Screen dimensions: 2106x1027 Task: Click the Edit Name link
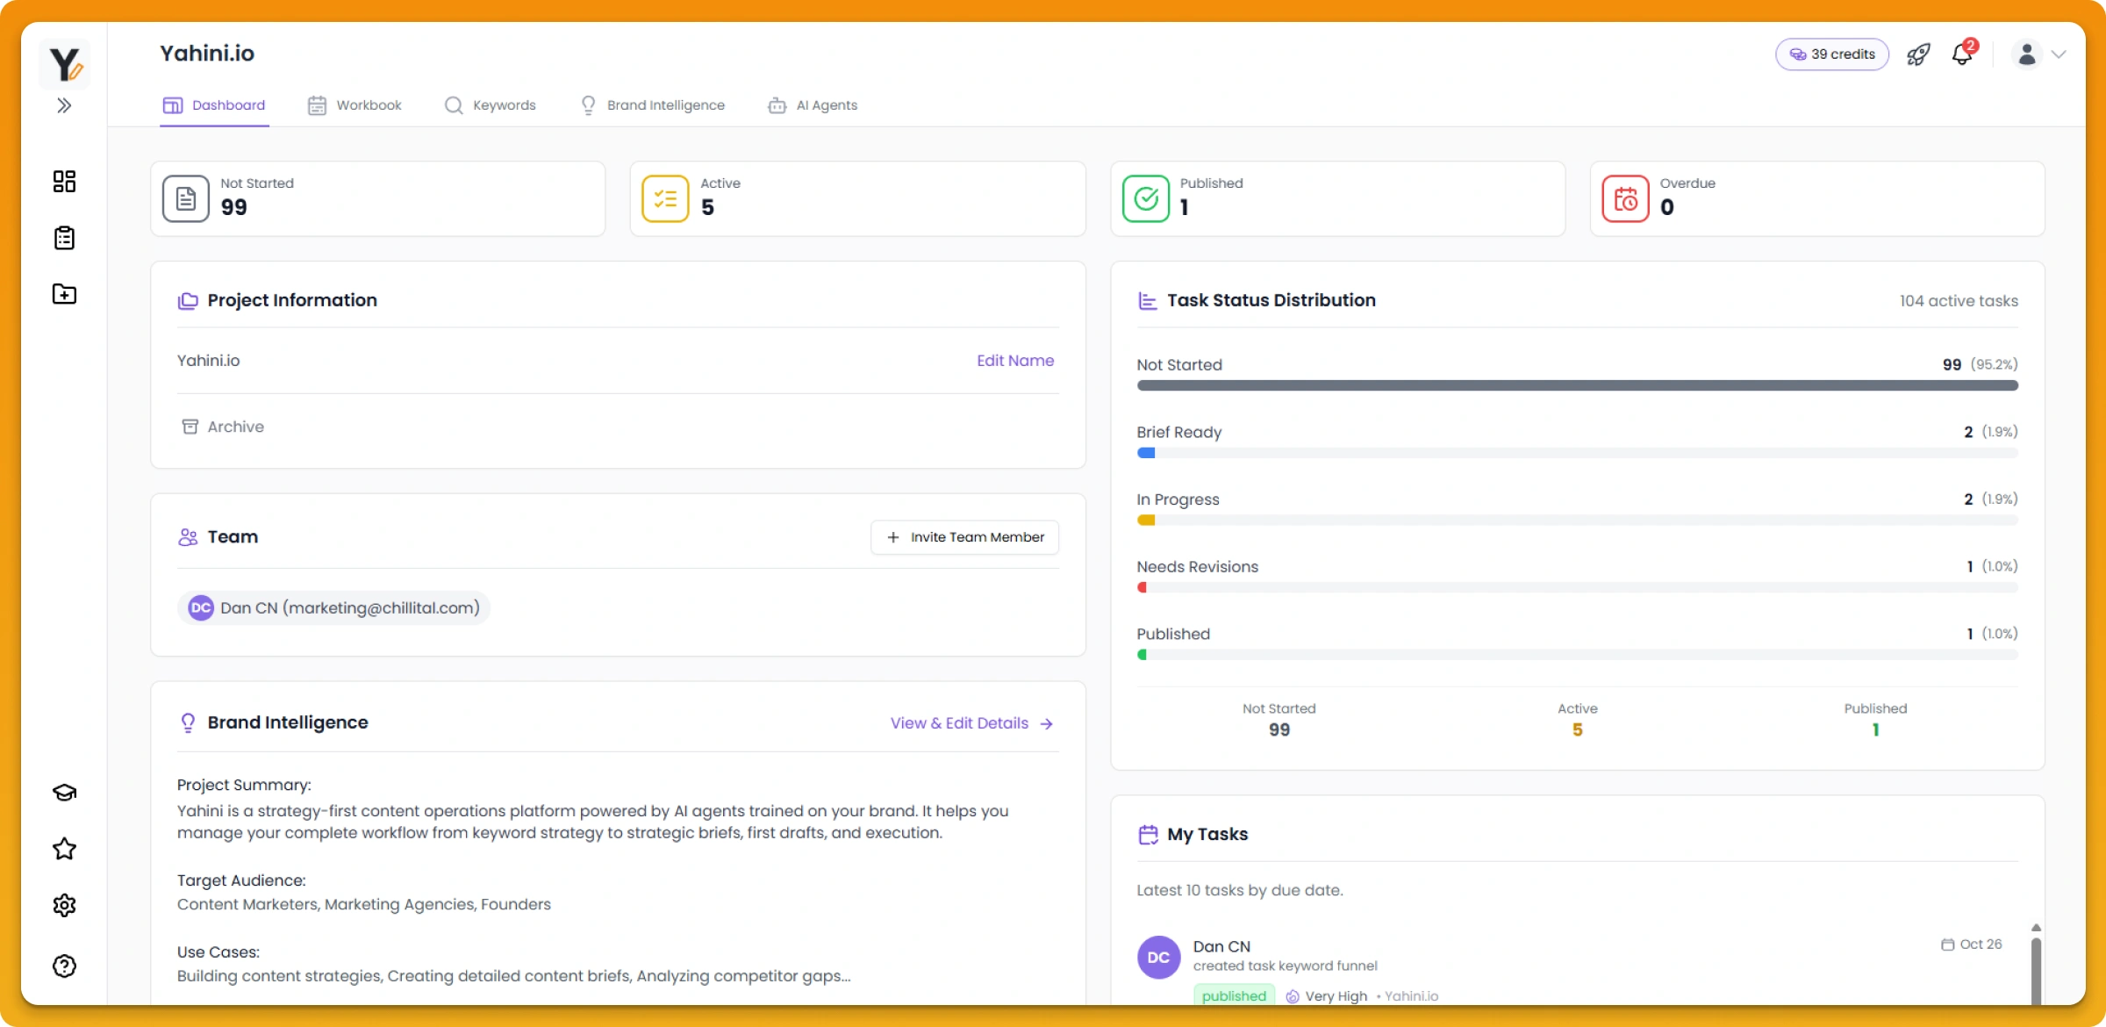[x=1014, y=361]
